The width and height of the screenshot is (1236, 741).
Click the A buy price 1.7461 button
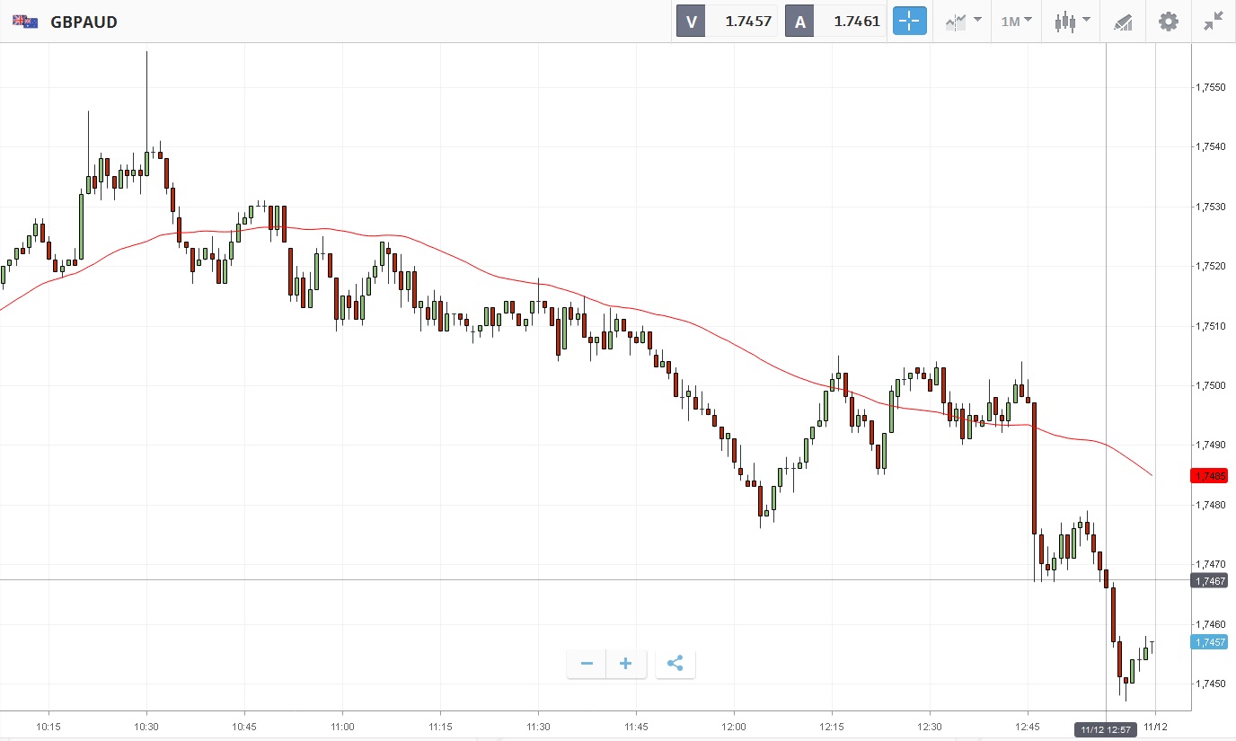pyautogui.click(x=836, y=22)
